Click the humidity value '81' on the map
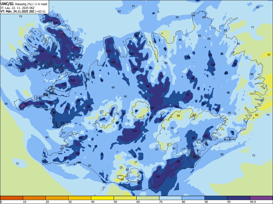The image size is (273, 204). [x=133, y=6]
